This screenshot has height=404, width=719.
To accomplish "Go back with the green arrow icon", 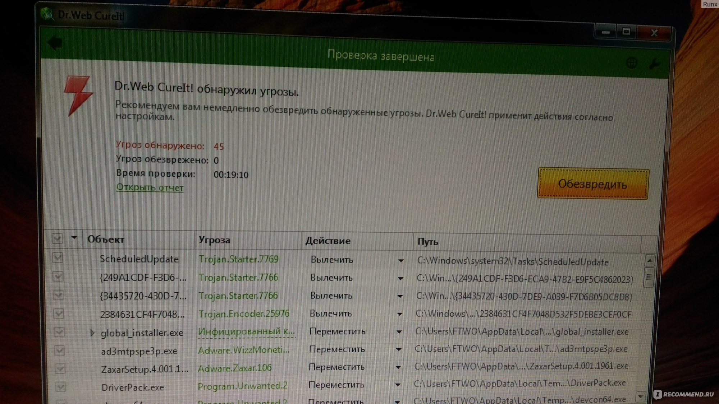I will pyautogui.click(x=55, y=43).
